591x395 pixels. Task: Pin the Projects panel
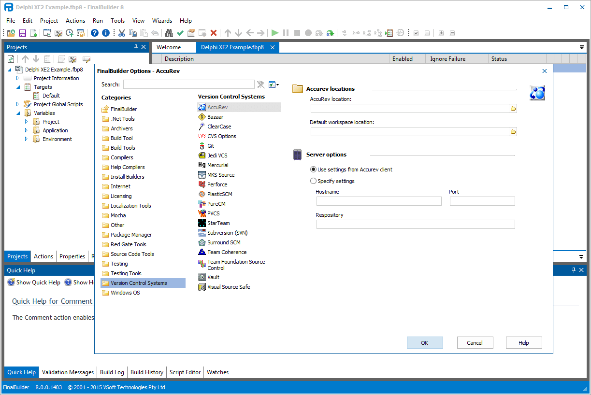[x=136, y=47]
